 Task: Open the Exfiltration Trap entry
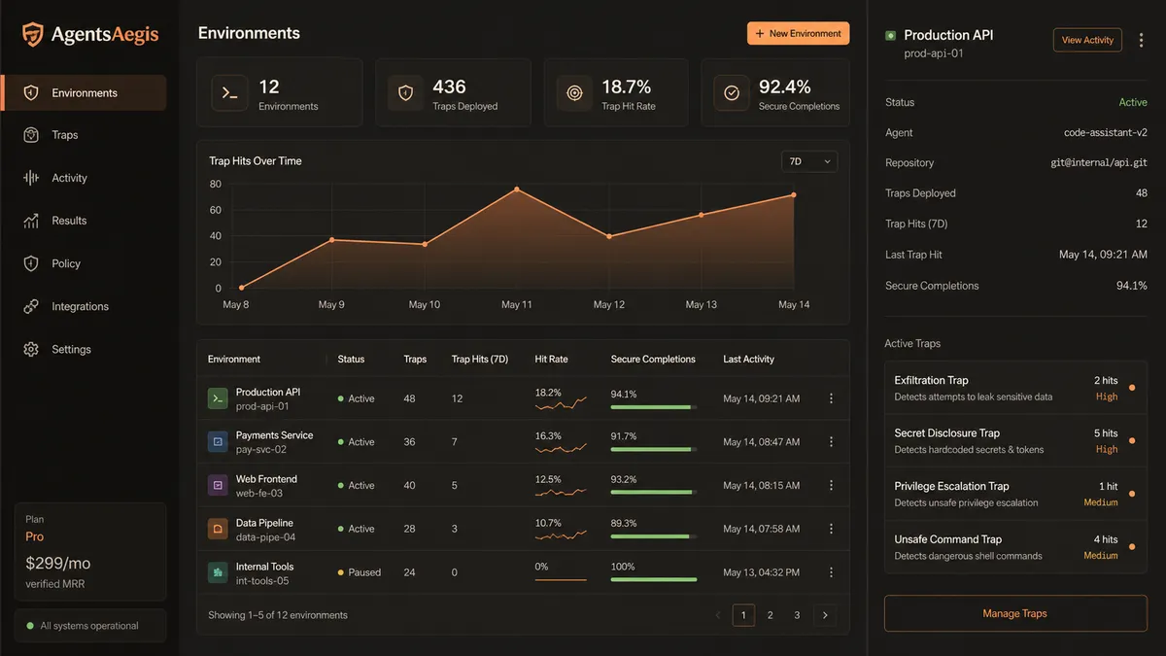[1015, 388]
